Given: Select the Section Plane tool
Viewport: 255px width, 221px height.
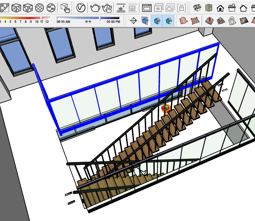Looking at the screenshot, I should pos(133,21).
